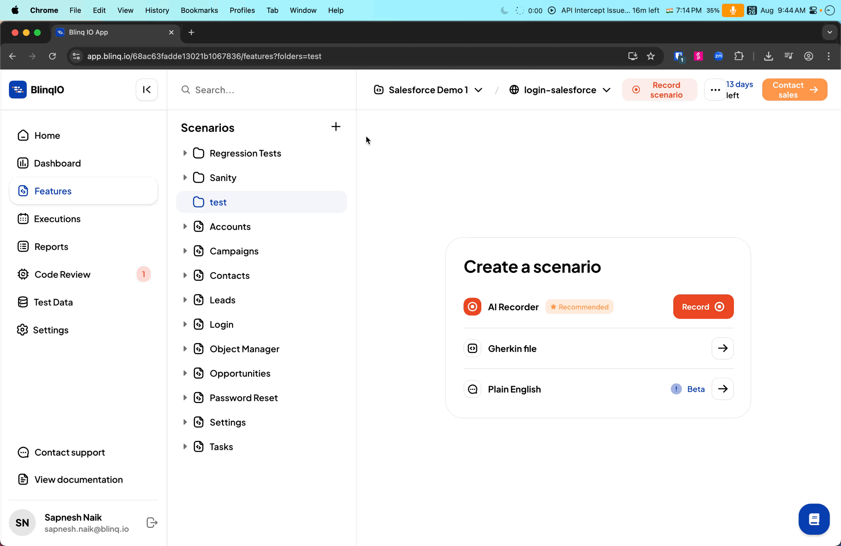The height and width of the screenshot is (546, 841).
Task: Click the logout icon beside Sapnesh Naik
Action: tap(152, 522)
